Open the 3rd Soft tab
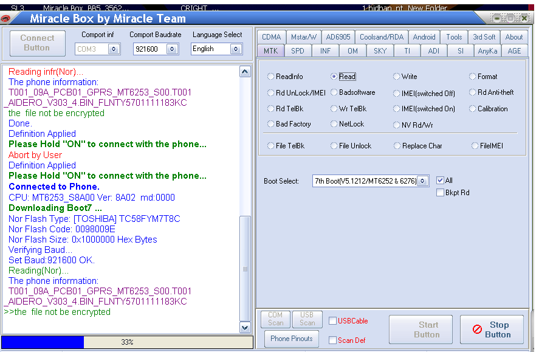The width and height of the screenshot is (539, 352). pos(484,37)
